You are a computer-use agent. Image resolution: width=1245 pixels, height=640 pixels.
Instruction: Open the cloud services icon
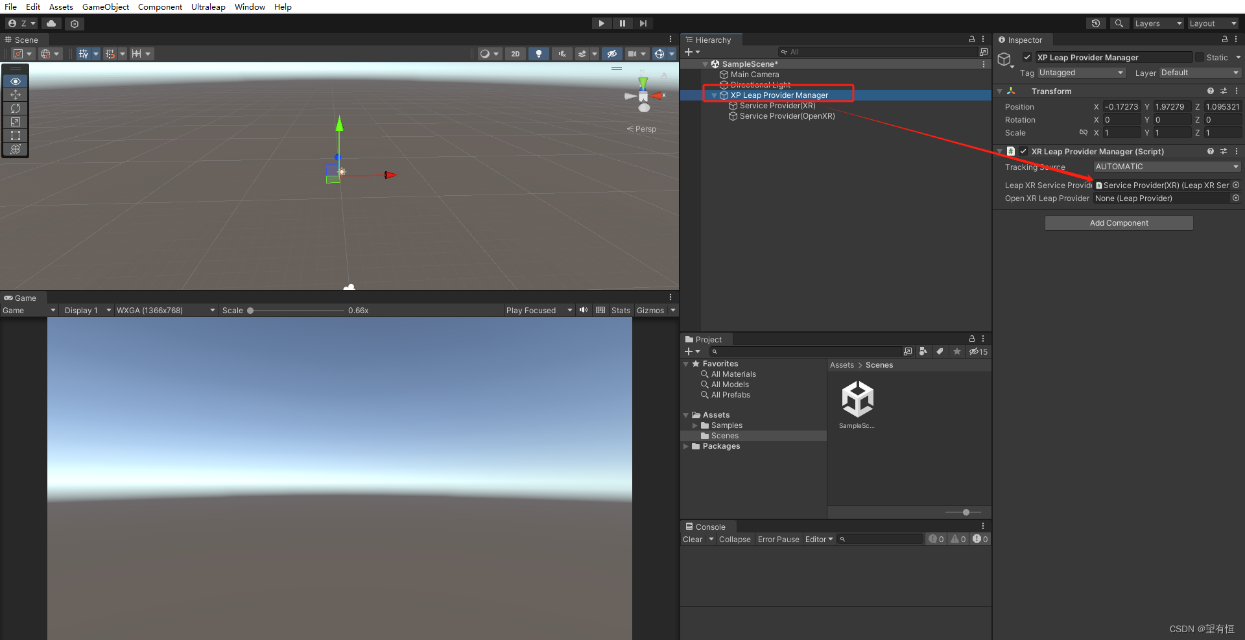51,23
